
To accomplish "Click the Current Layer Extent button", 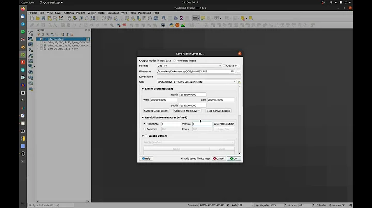I will (156, 111).
